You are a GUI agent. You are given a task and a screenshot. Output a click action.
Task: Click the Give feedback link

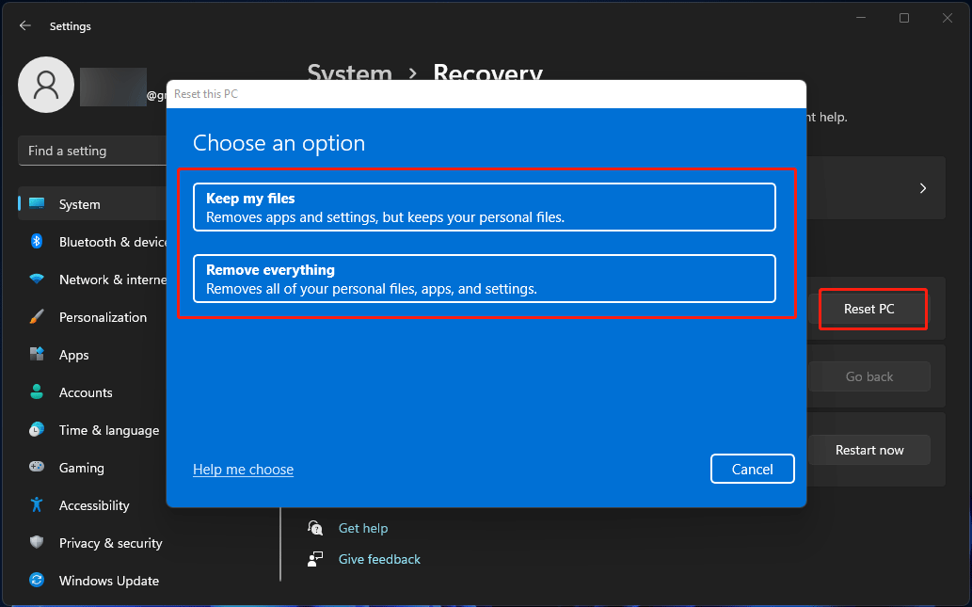click(x=378, y=559)
